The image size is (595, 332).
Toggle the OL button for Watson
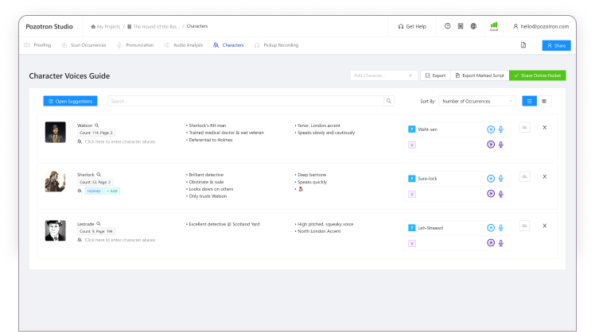click(x=524, y=127)
